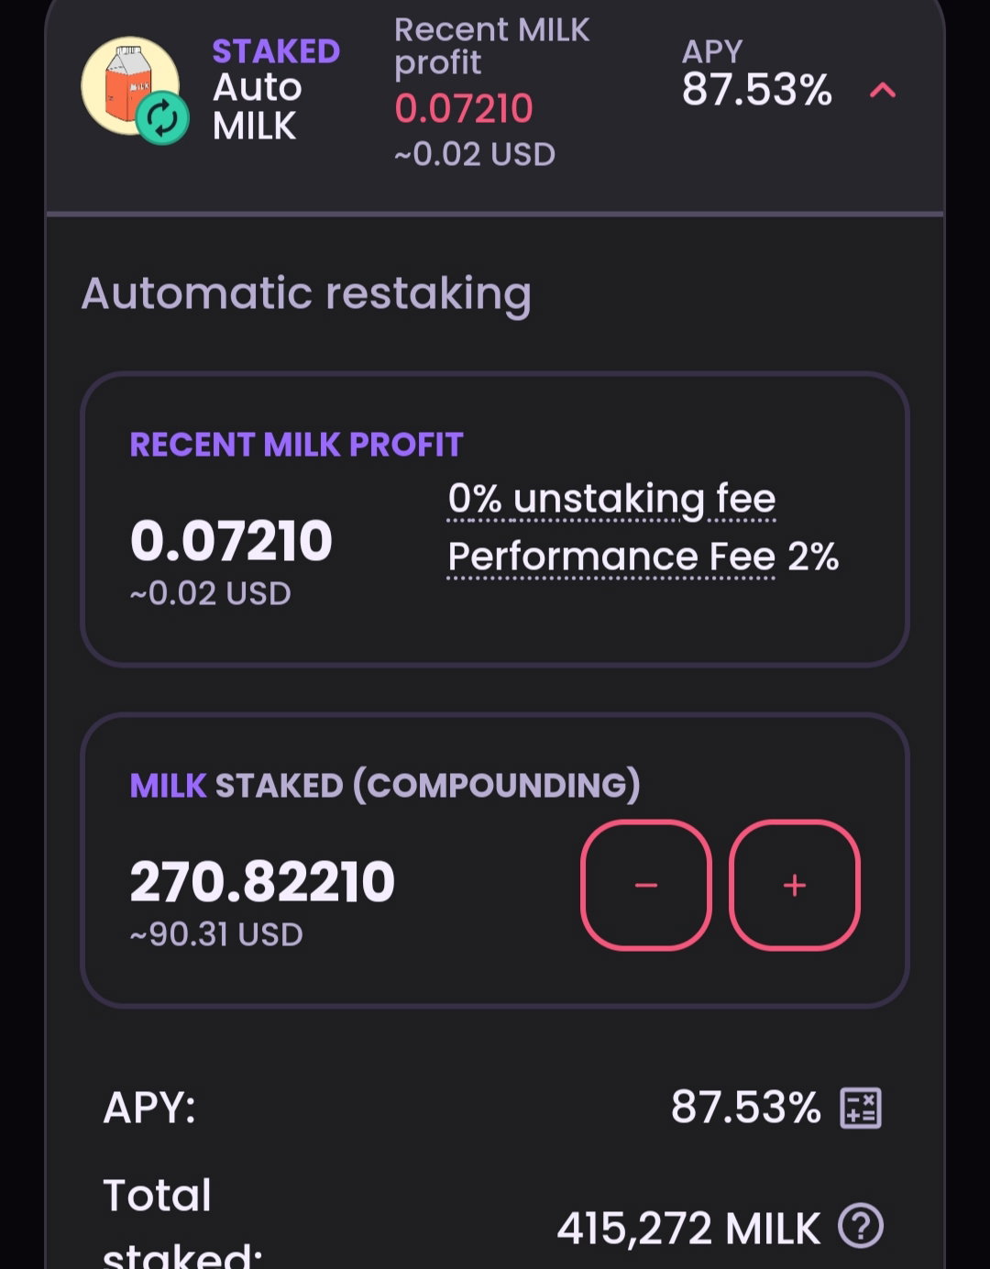This screenshot has width=990, height=1269.
Task: Click the header APY 87.53% value
Action: click(x=757, y=90)
